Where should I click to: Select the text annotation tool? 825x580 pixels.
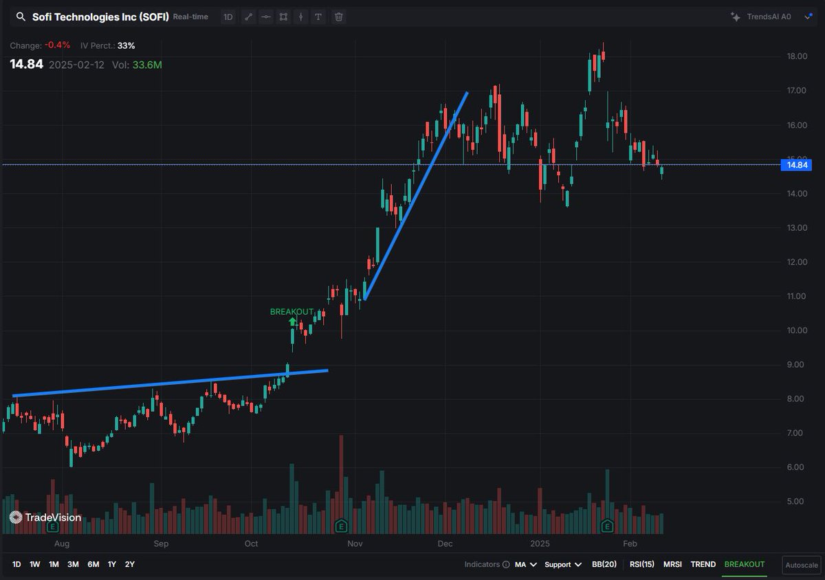pyautogui.click(x=318, y=16)
